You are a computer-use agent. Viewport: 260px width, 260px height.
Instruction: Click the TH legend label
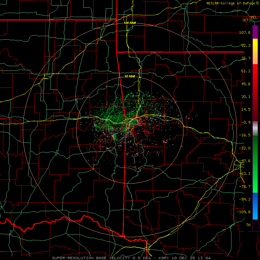tap(248, 225)
